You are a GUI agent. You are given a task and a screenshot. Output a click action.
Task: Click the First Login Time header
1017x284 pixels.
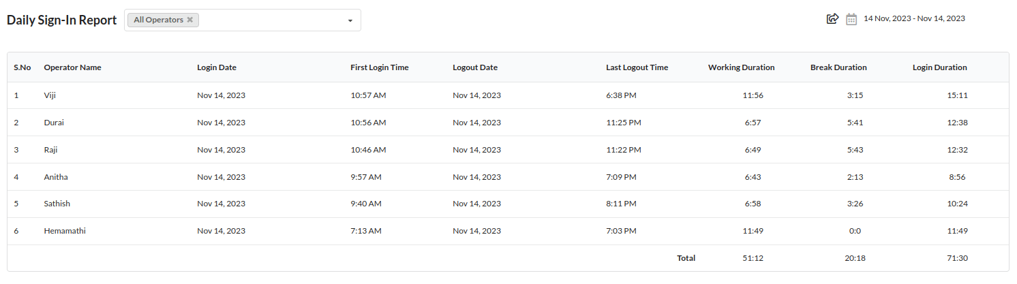380,67
